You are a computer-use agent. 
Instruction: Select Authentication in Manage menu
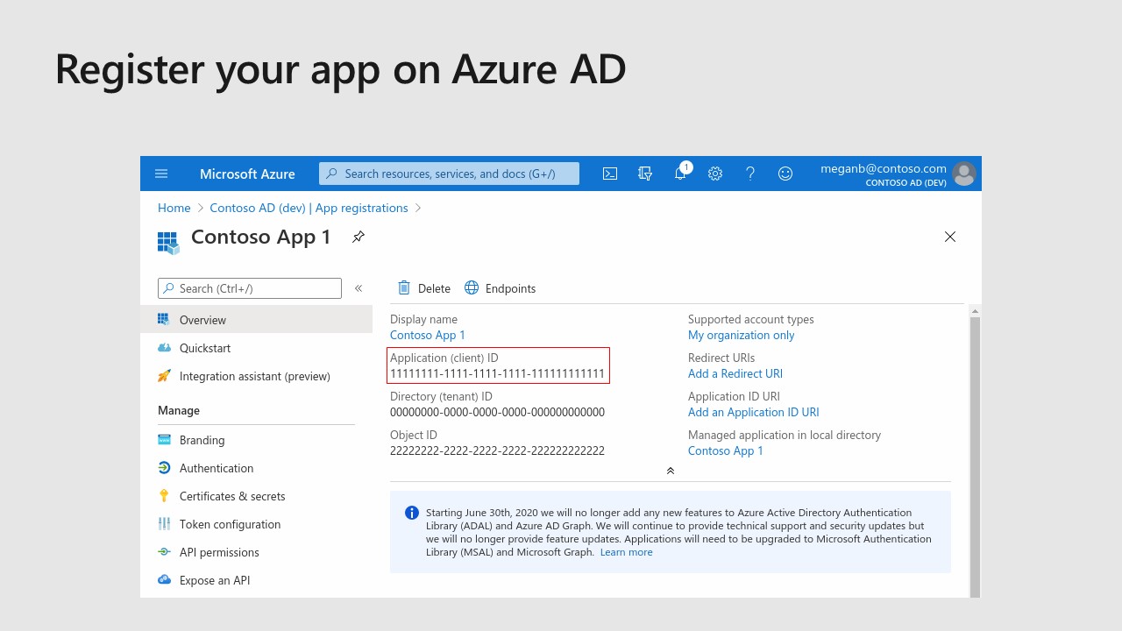click(x=216, y=468)
